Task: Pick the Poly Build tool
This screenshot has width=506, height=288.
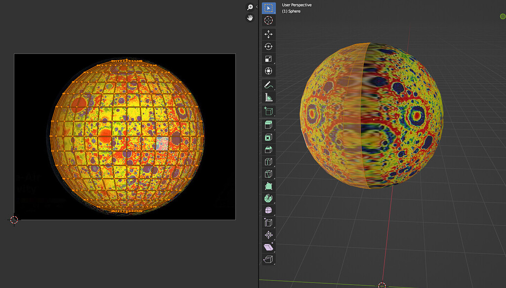Action: click(268, 186)
